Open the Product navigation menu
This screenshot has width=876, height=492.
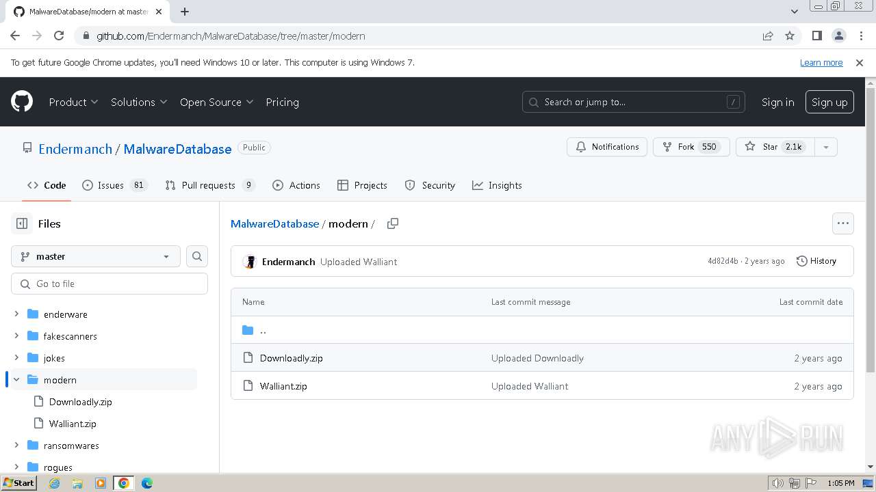coord(73,102)
